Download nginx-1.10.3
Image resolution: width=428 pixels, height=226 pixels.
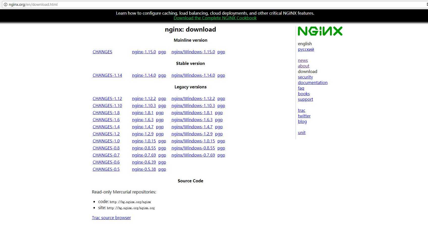[x=144, y=106]
